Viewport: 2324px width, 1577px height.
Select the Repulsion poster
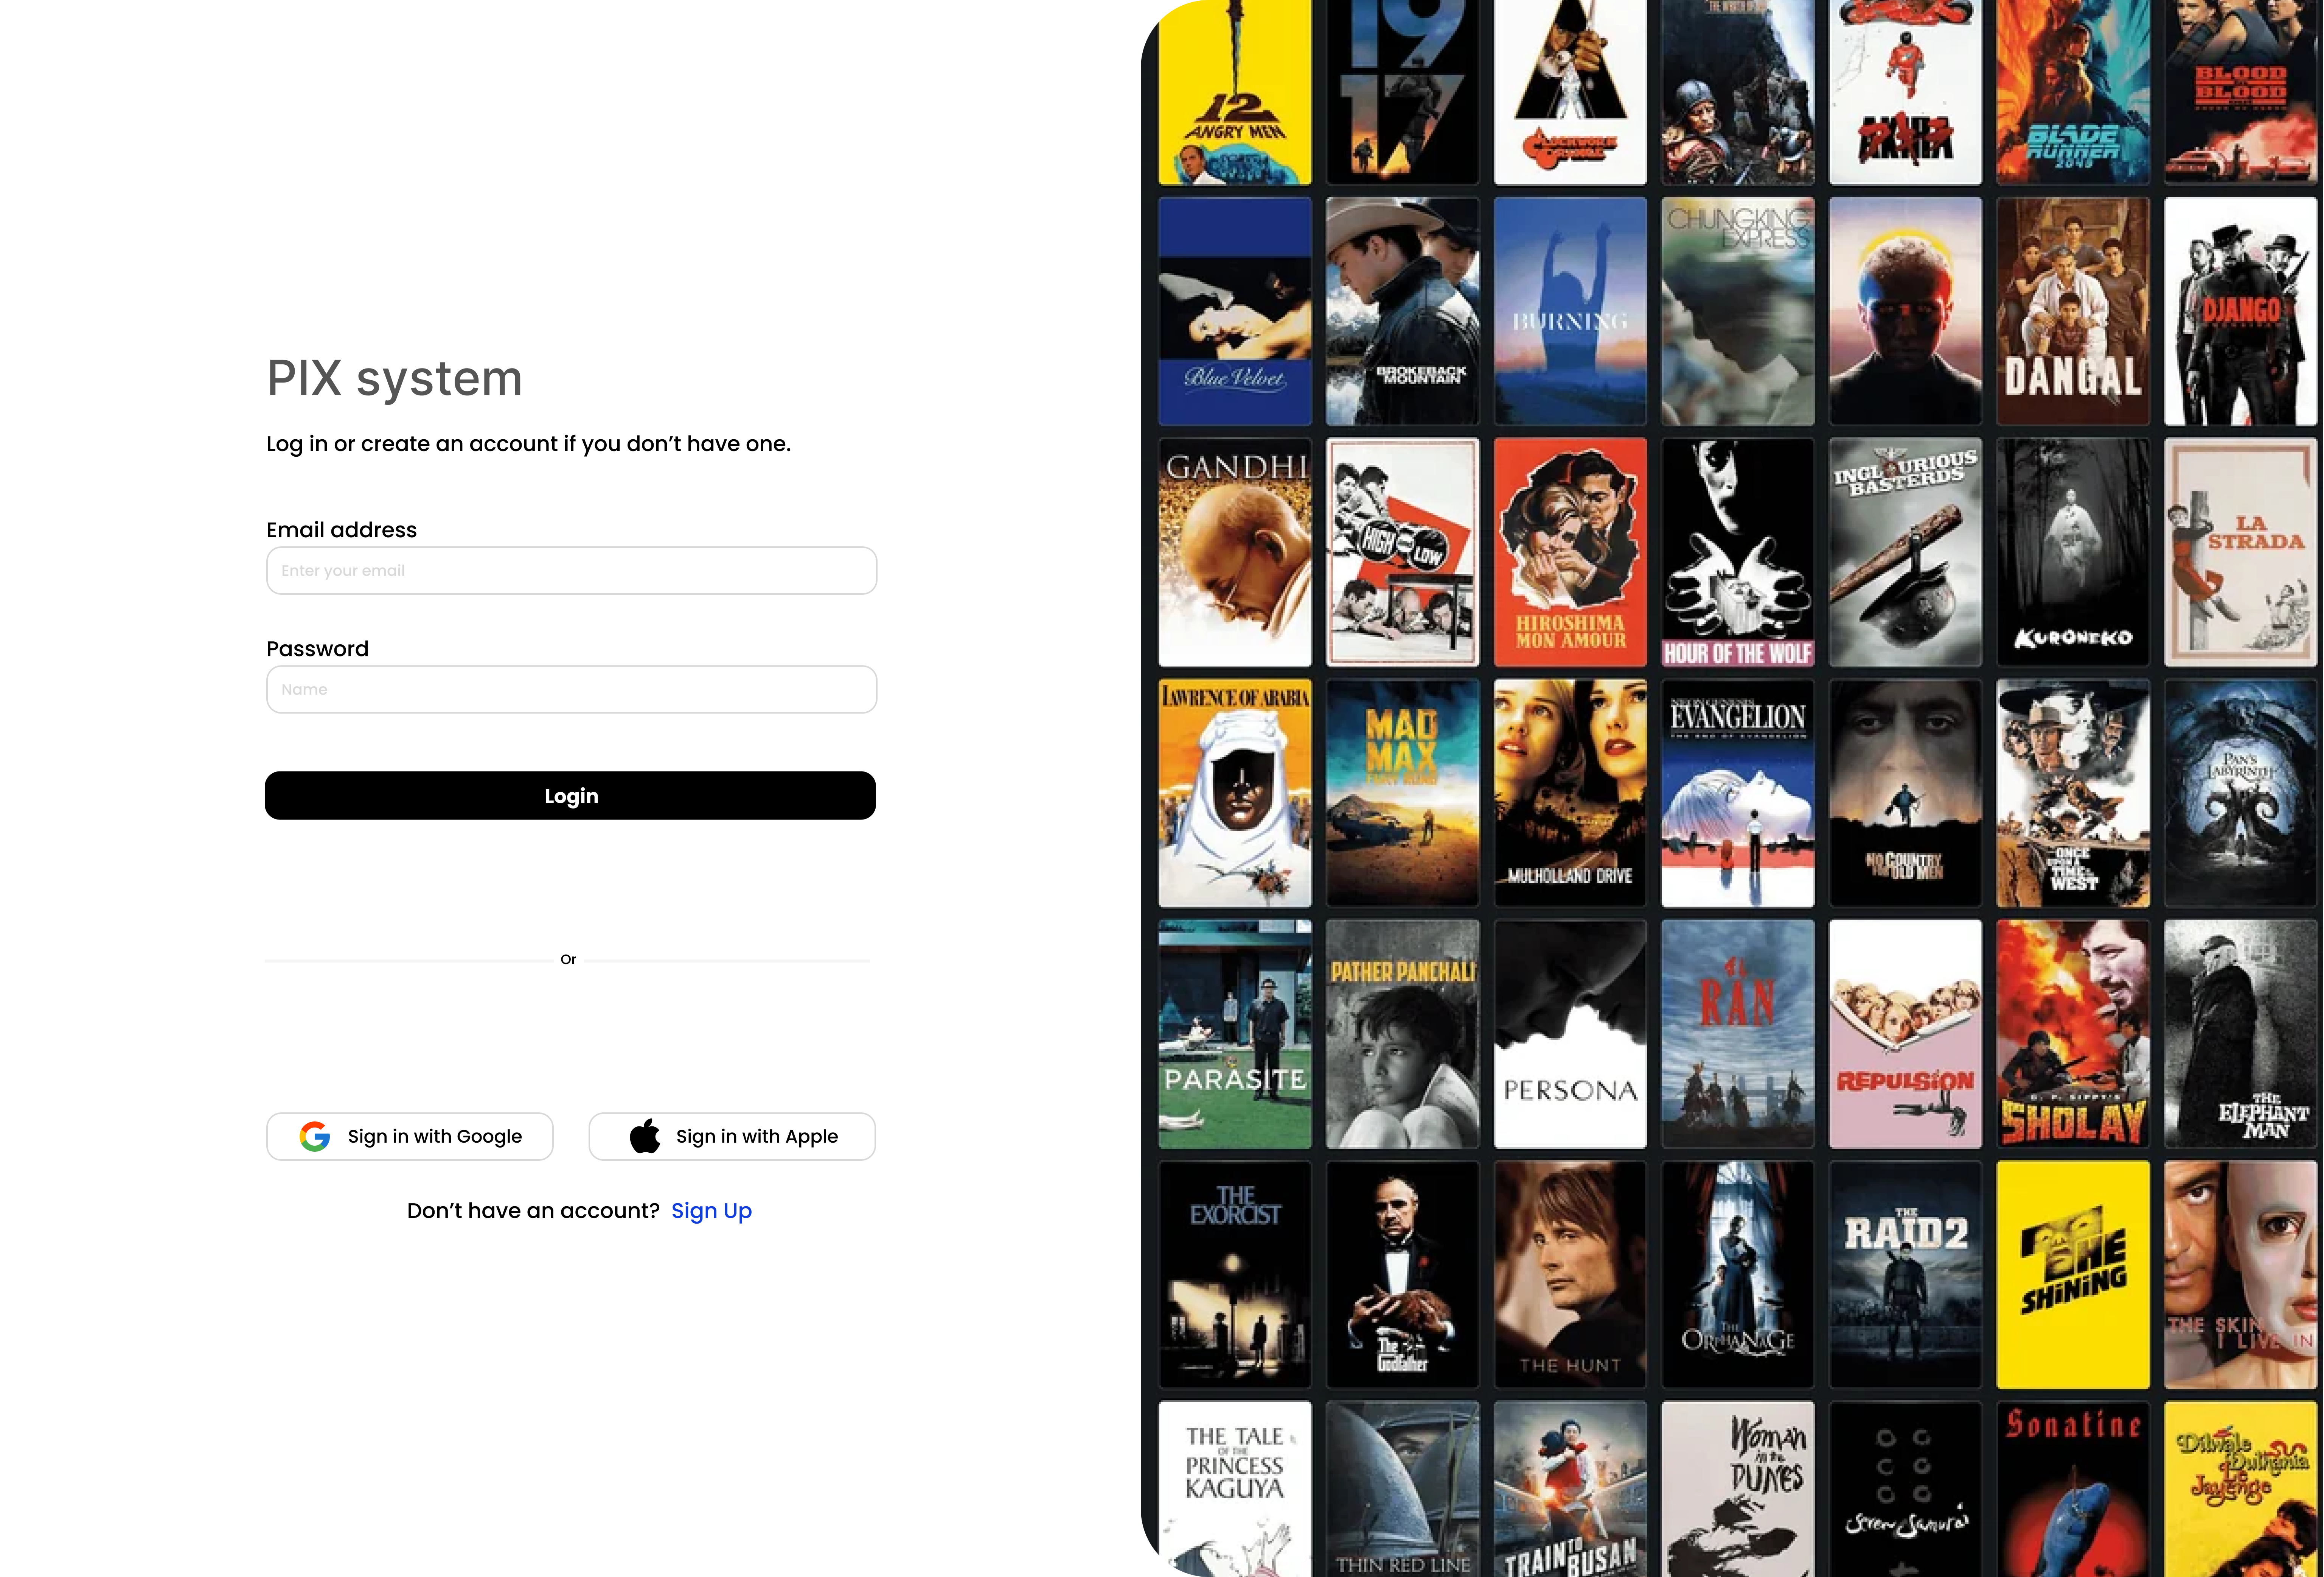click(1905, 1034)
